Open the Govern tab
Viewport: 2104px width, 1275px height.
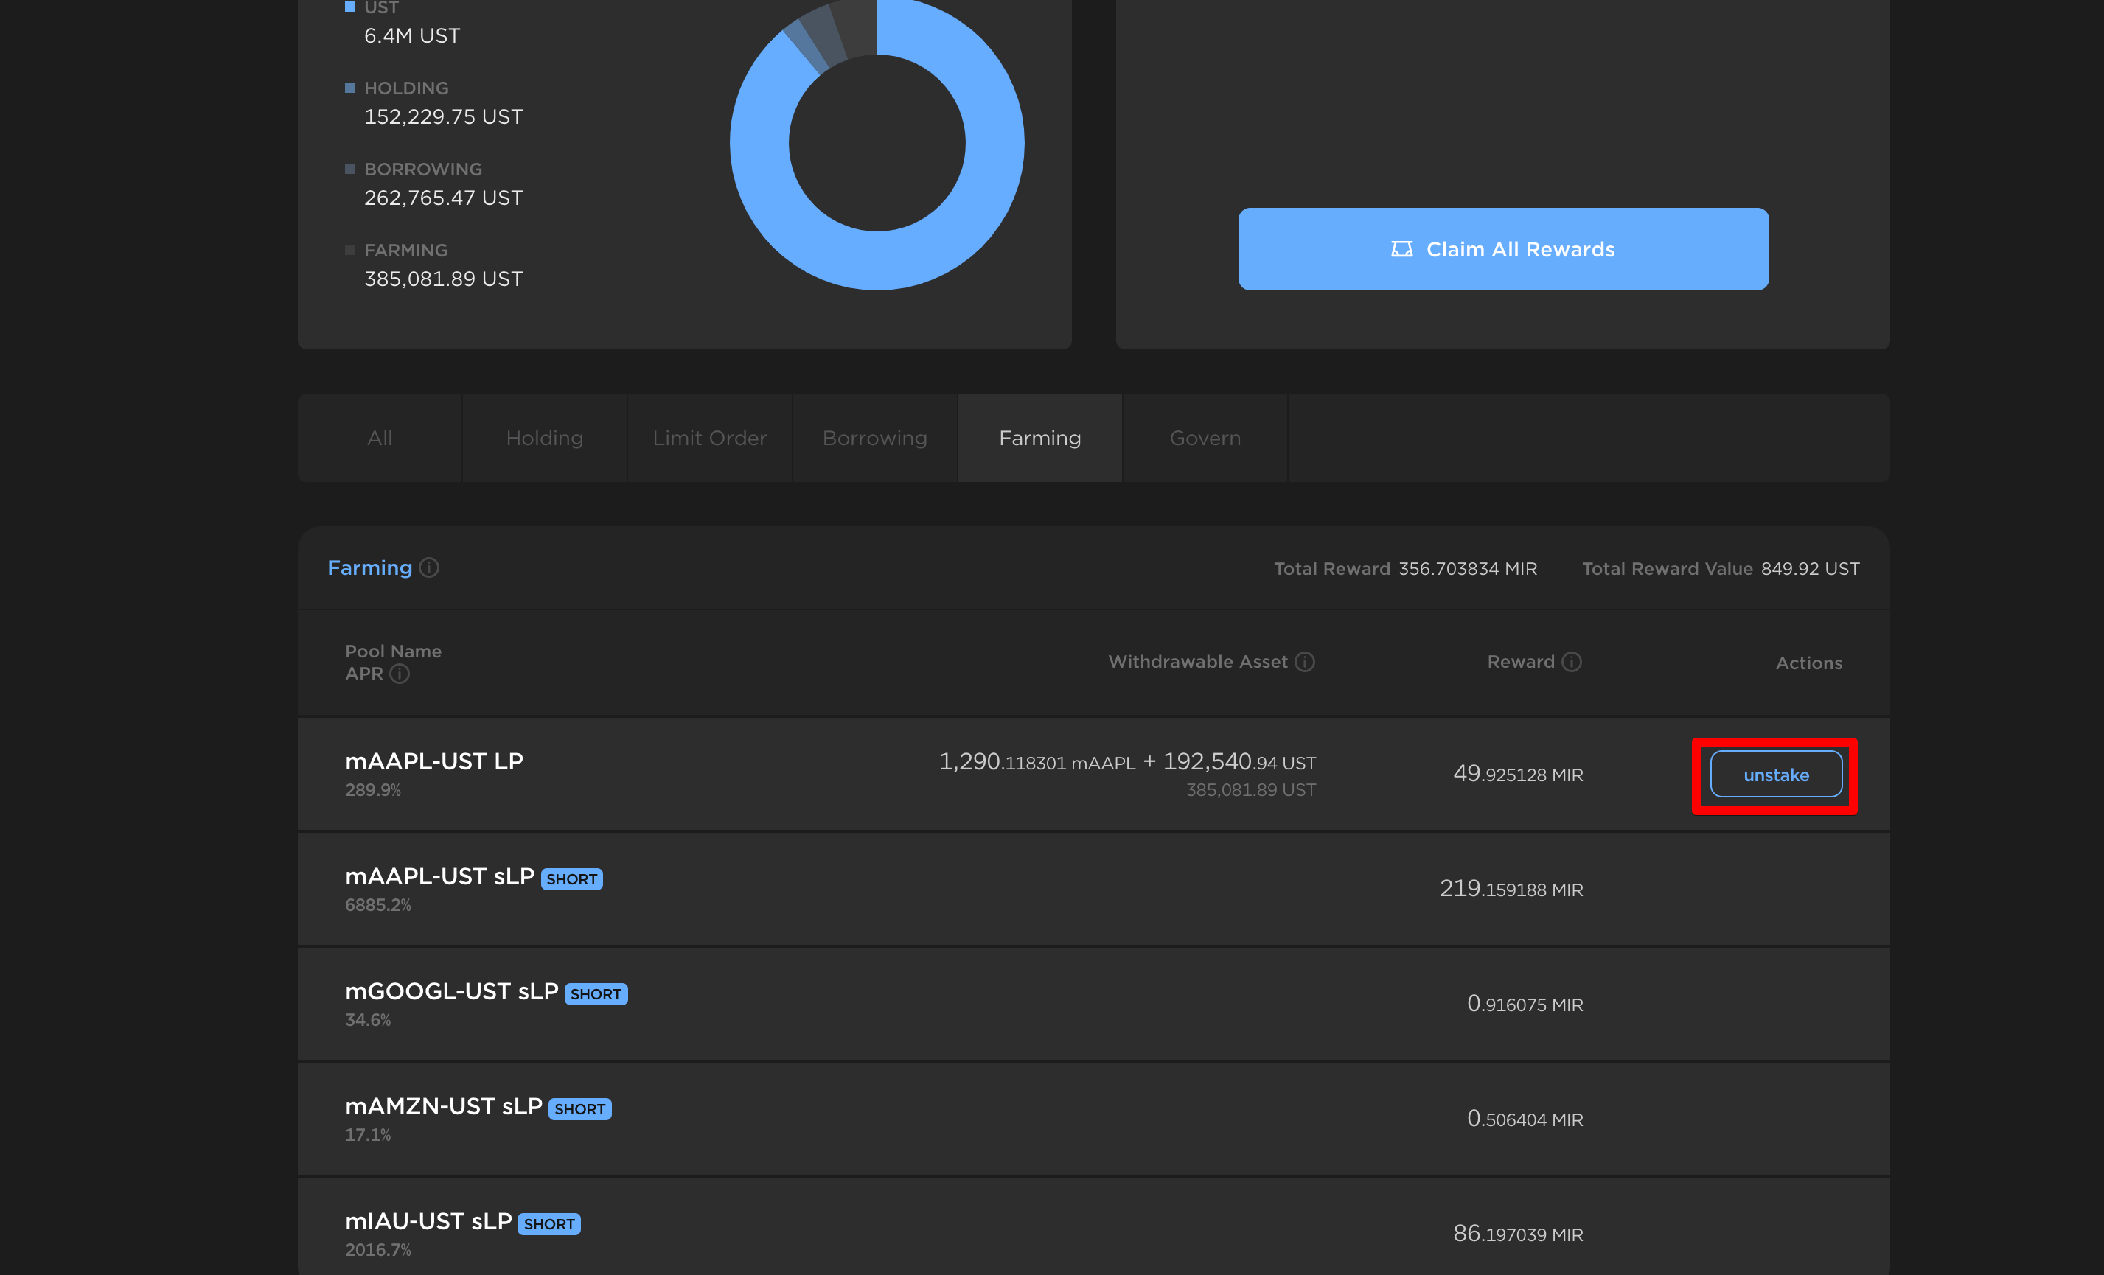click(1205, 438)
